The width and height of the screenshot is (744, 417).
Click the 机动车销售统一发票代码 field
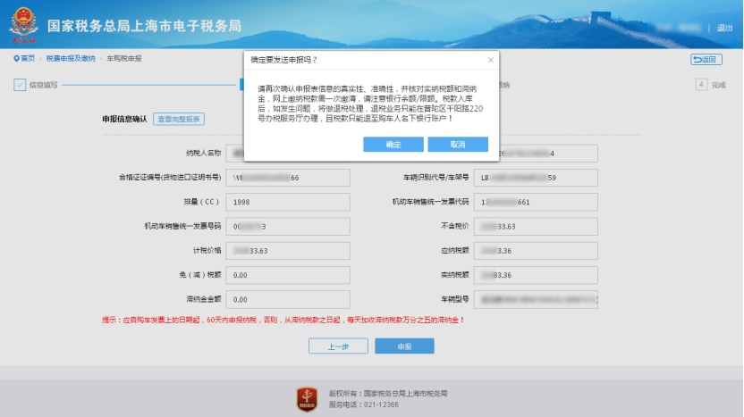[x=536, y=202]
